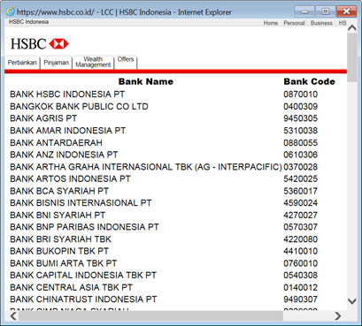Image resolution: width=362 pixels, height=326 pixels.
Task: Click the HSBC Indonesia header text
Action: point(28,22)
